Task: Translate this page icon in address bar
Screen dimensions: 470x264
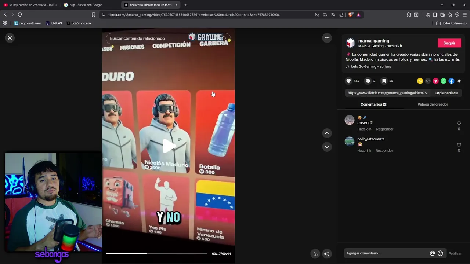Action: pos(333,15)
